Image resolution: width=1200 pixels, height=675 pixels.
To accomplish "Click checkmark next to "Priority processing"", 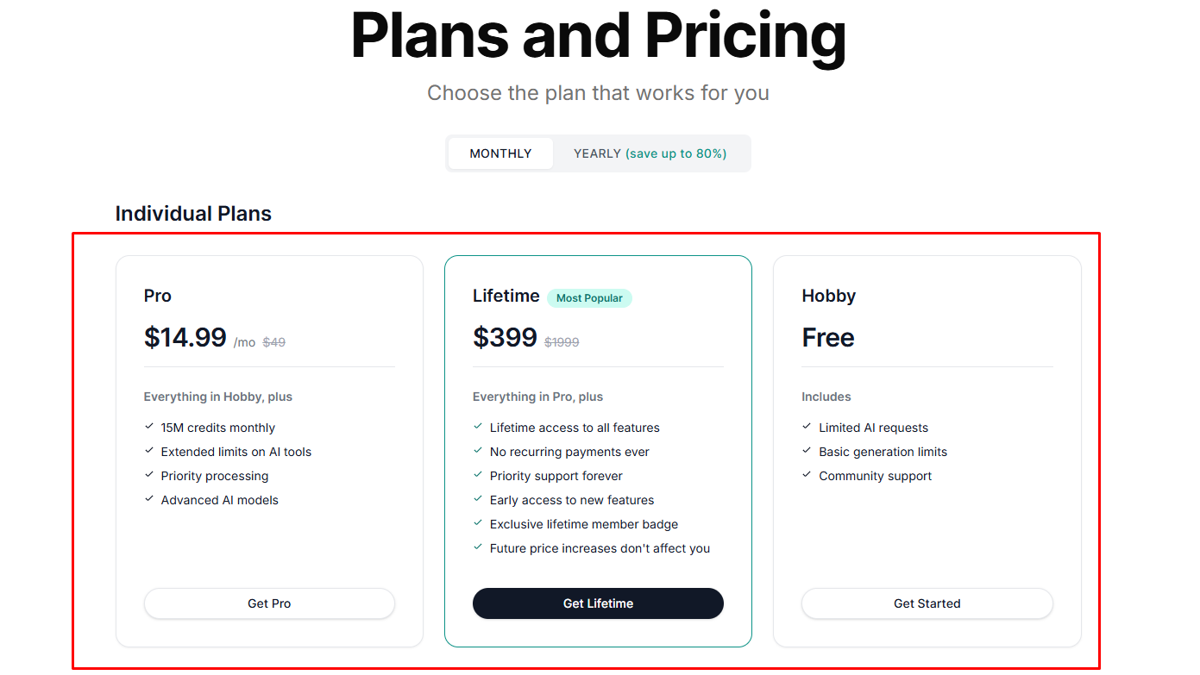I will tap(149, 475).
